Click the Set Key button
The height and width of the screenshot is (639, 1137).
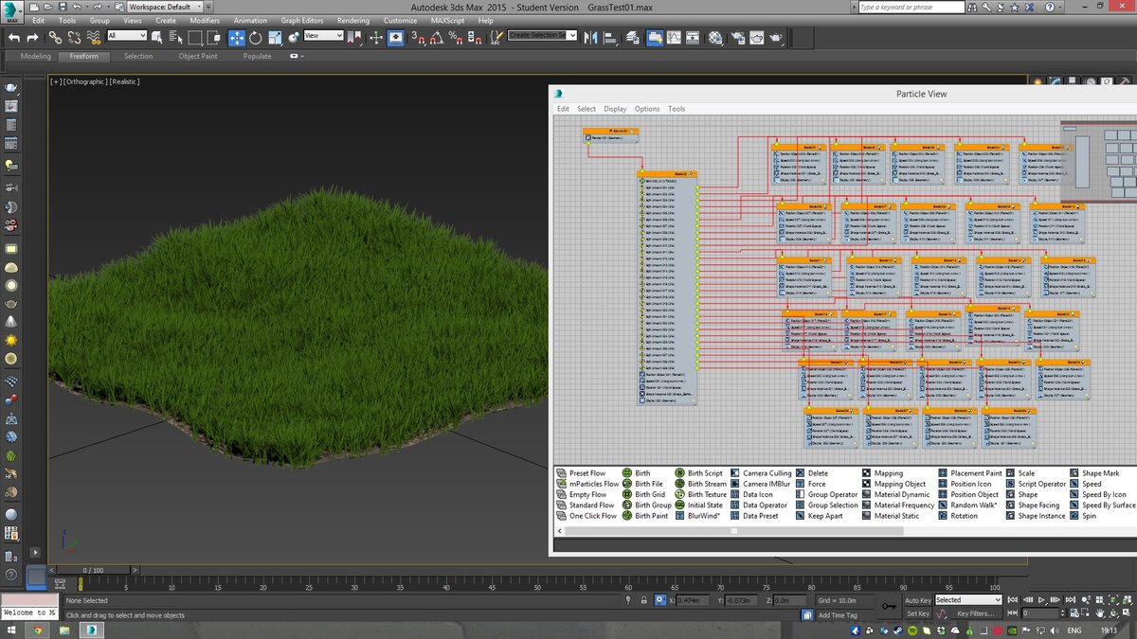(x=917, y=612)
